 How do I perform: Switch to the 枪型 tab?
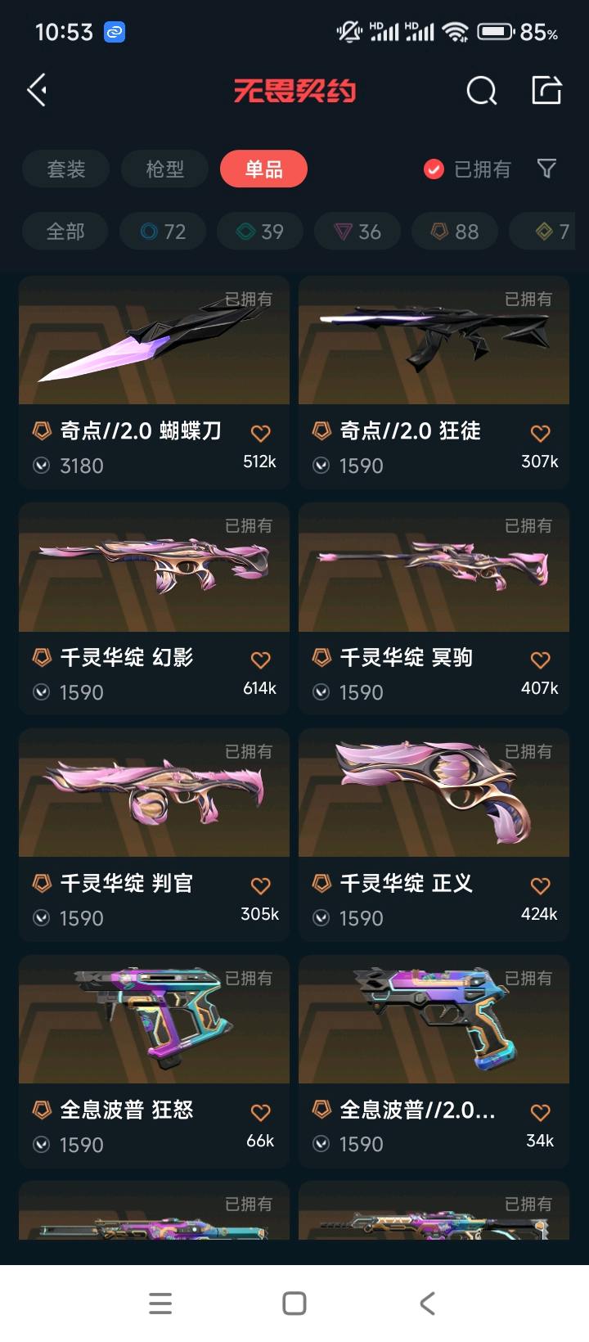164,169
